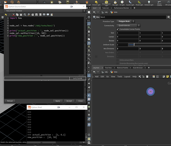Toggle the Enforcement Bars checkbox
The image size is (171, 146).
117,60
